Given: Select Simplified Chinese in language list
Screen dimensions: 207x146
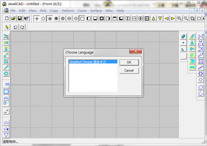Looking at the screenshot, I should pos(93,62).
